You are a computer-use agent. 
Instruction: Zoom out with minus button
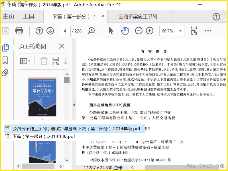(139, 31)
